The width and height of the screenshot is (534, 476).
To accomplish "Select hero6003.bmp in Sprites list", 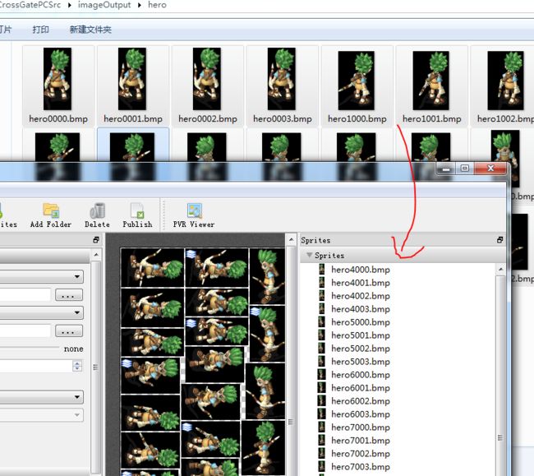I will (361, 414).
